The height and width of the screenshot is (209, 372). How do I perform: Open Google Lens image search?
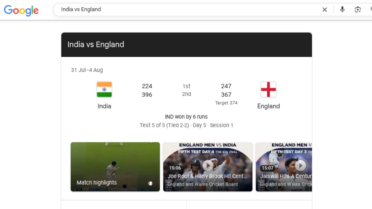[358, 10]
